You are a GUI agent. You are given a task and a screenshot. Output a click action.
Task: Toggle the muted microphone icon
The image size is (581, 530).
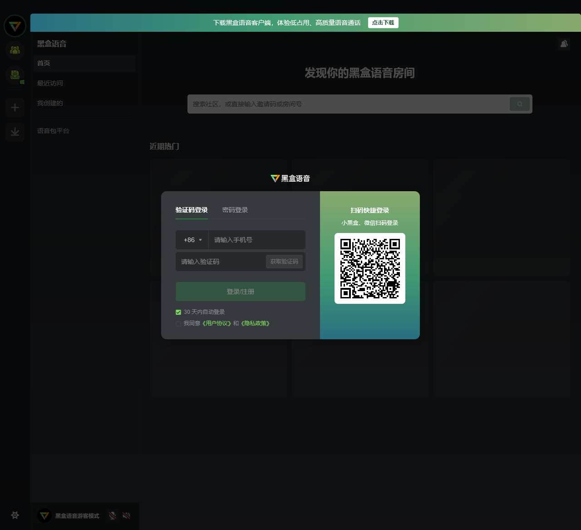pyautogui.click(x=113, y=515)
